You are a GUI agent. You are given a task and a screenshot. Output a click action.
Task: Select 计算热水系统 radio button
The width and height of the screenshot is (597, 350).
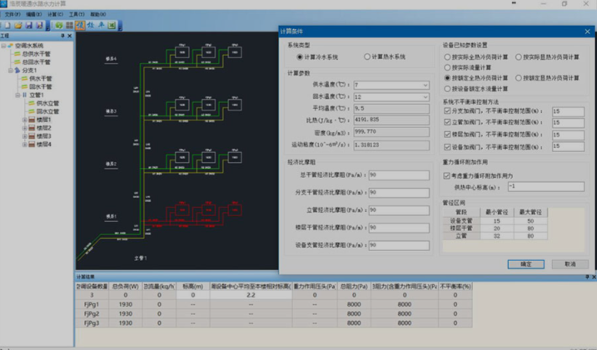pyautogui.click(x=367, y=57)
